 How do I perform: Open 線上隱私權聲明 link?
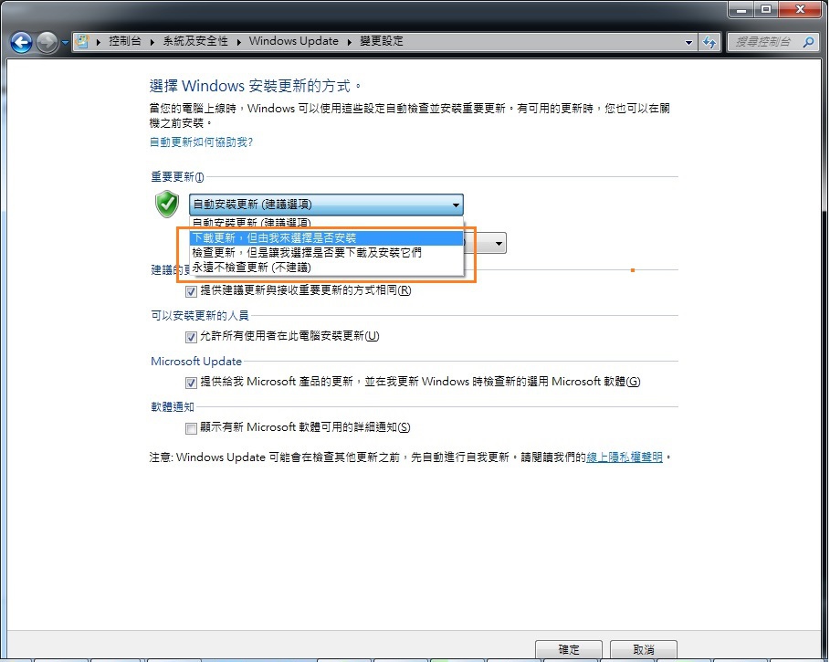625,457
